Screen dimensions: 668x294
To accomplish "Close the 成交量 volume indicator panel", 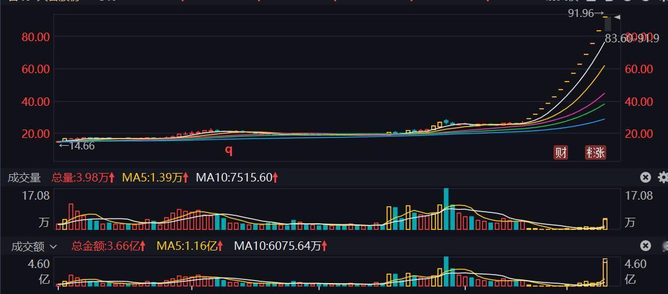I will 646,177.
